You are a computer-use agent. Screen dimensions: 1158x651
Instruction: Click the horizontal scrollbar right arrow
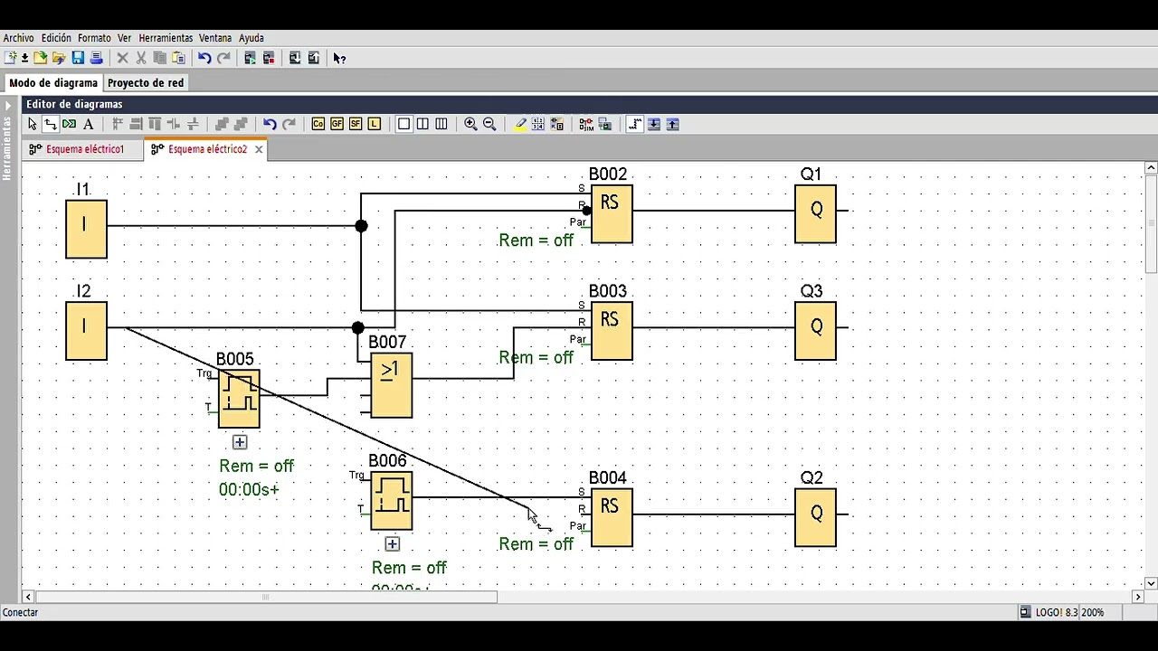(x=1138, y=597)
